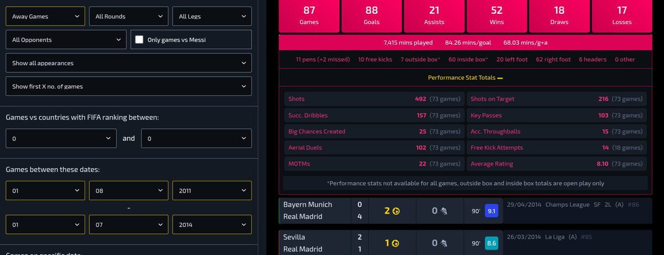The width and height of the screenshot is (664, 255).
Task: Open the Show first X no. of games dropdown
Action: [x=129, y=86]
